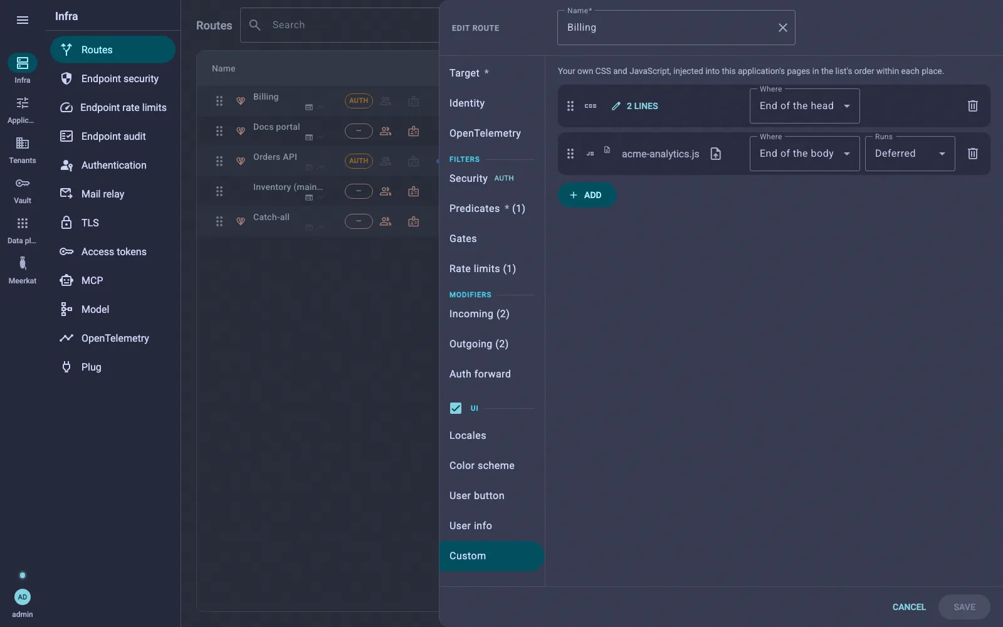
Task: Select Endpoint security in the Infra menu
Action: [113, 78]
